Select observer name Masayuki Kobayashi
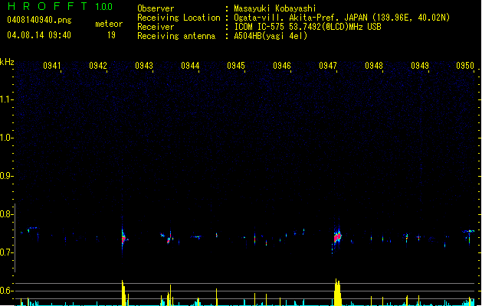The height and width of the screenshot is (306, 482). (275, 8)
